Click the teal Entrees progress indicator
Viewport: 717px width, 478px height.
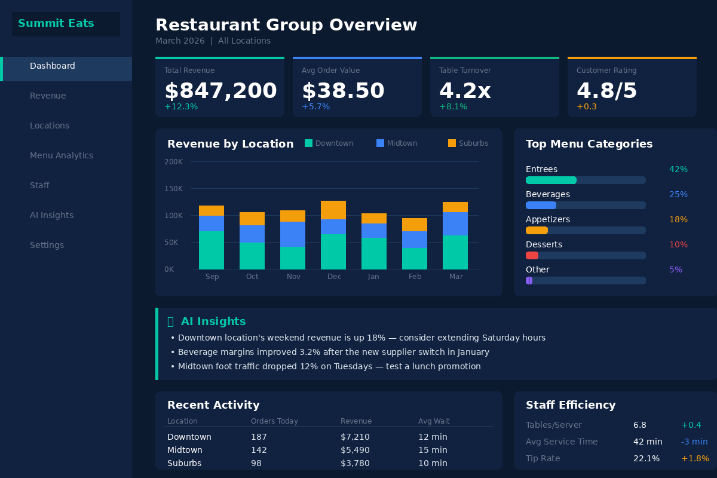click(551, 180)
